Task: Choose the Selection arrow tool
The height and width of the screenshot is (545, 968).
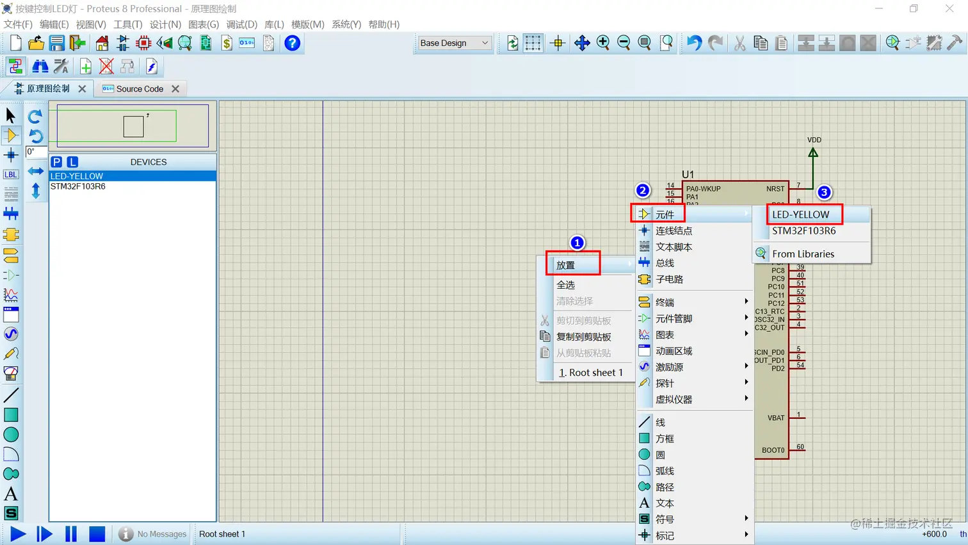Action: [11, 115]
